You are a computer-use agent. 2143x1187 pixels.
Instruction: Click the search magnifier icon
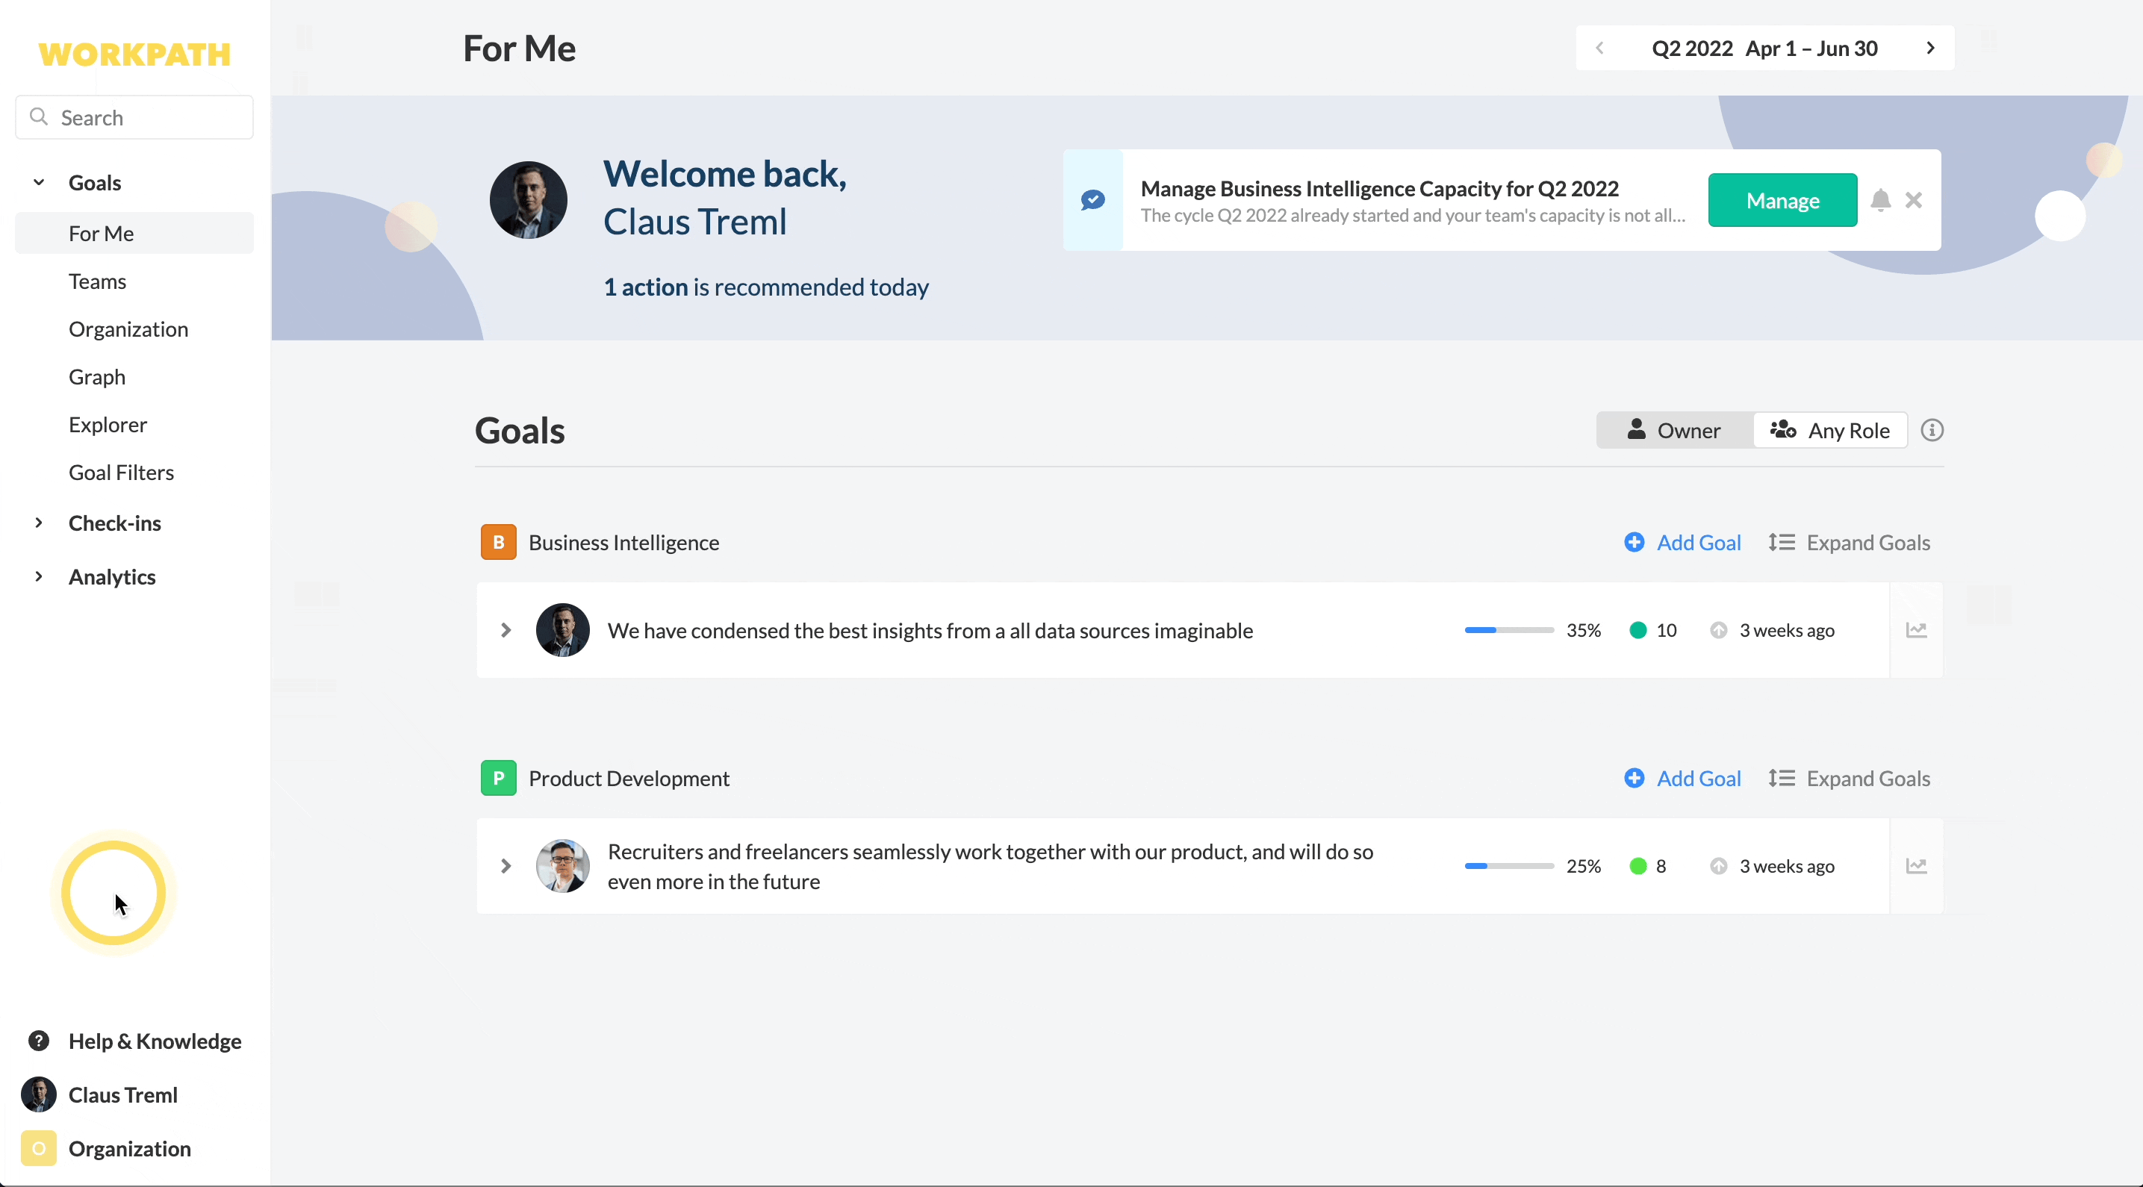click(38, 117)
